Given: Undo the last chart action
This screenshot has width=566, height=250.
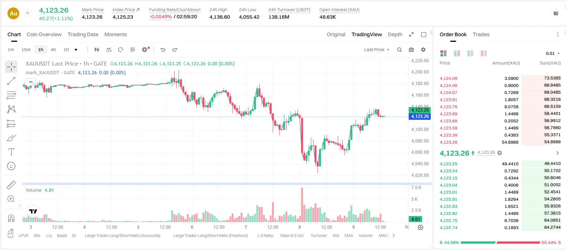Looking at the screenshot, I should (163, 50).
